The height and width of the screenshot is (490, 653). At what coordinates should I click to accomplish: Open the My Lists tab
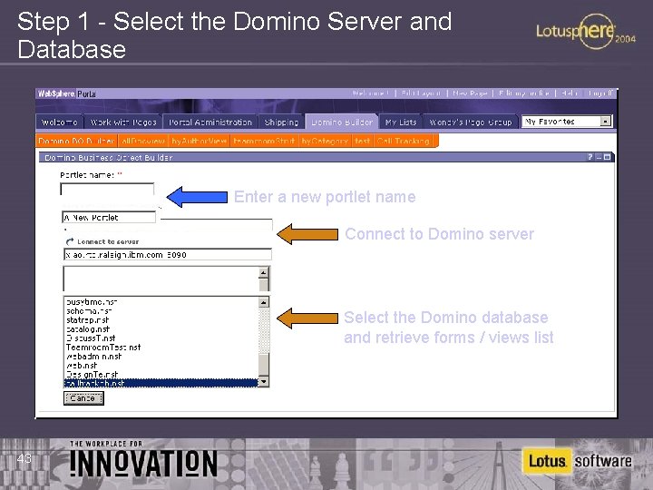[x=401, y=122]
